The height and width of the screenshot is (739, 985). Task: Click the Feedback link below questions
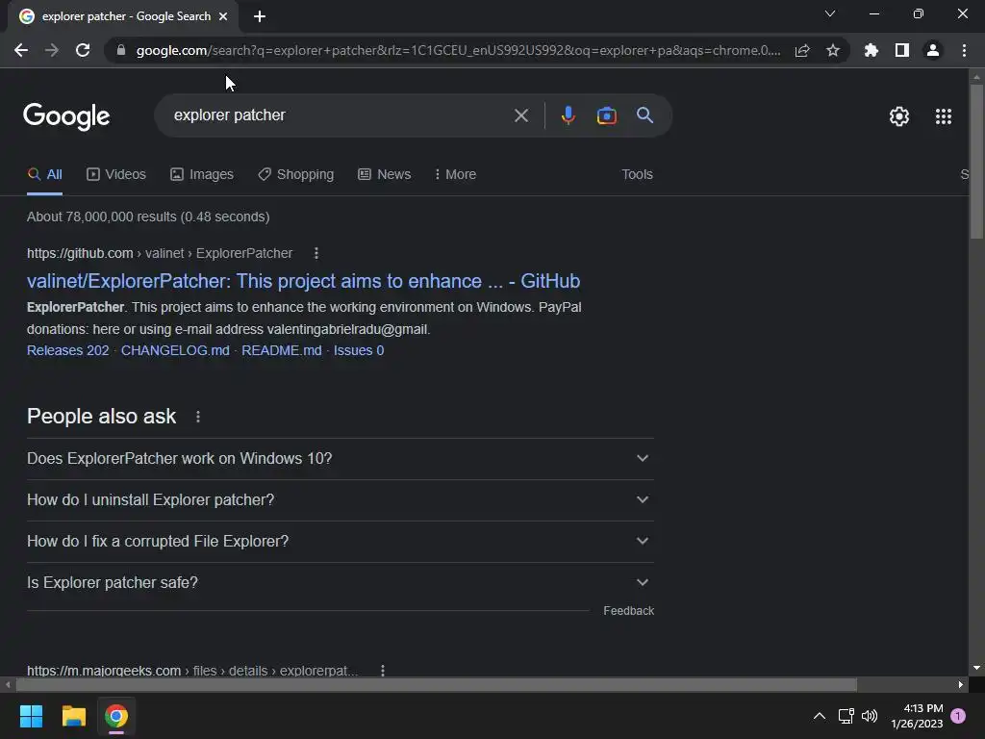pyautogui.click(x=629, y=611)
